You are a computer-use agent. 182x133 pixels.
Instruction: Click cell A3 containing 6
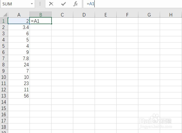(x=19, y=33)
